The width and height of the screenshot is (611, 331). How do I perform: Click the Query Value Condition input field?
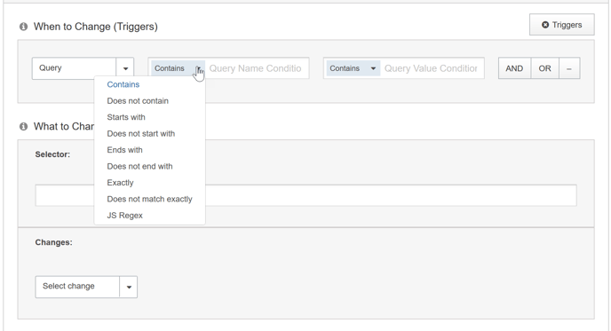pos(432,68)
